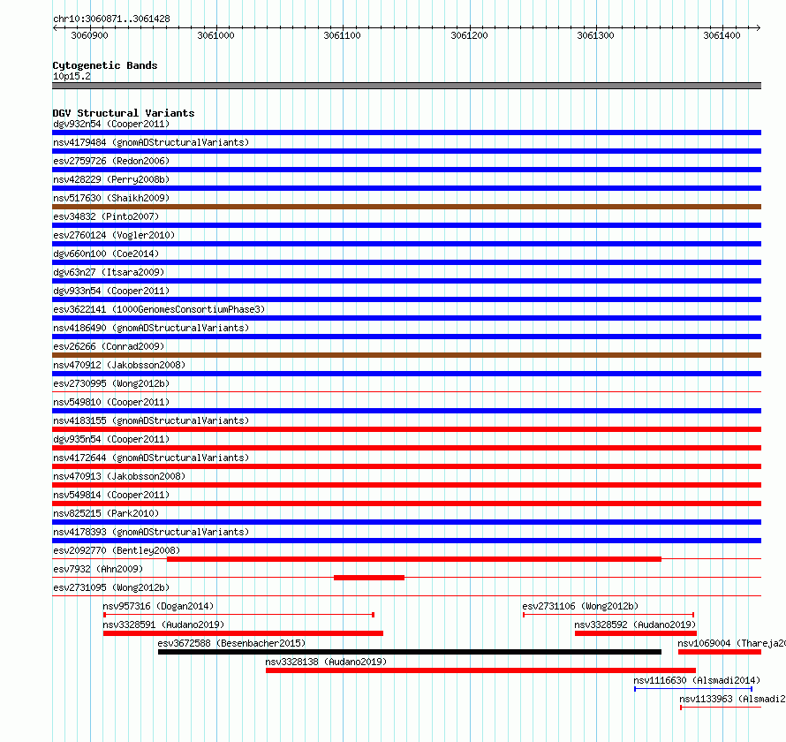Click the chr10:3060871..3061428 coordinate label
The width and height of the screenshot is (786, 742).
coord(111,19)
